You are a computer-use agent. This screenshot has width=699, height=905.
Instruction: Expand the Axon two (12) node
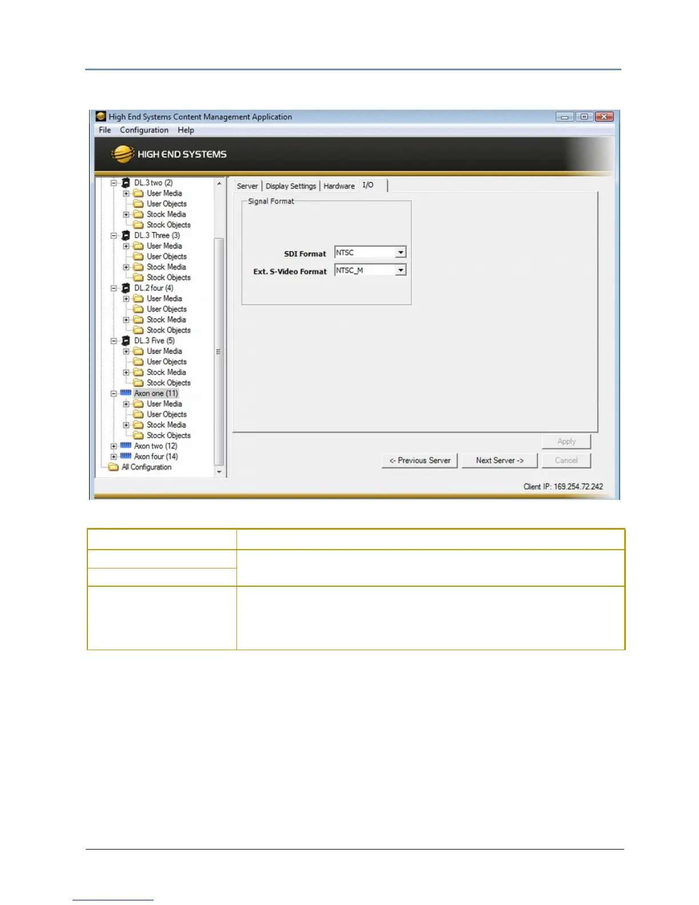coord(114,446)
